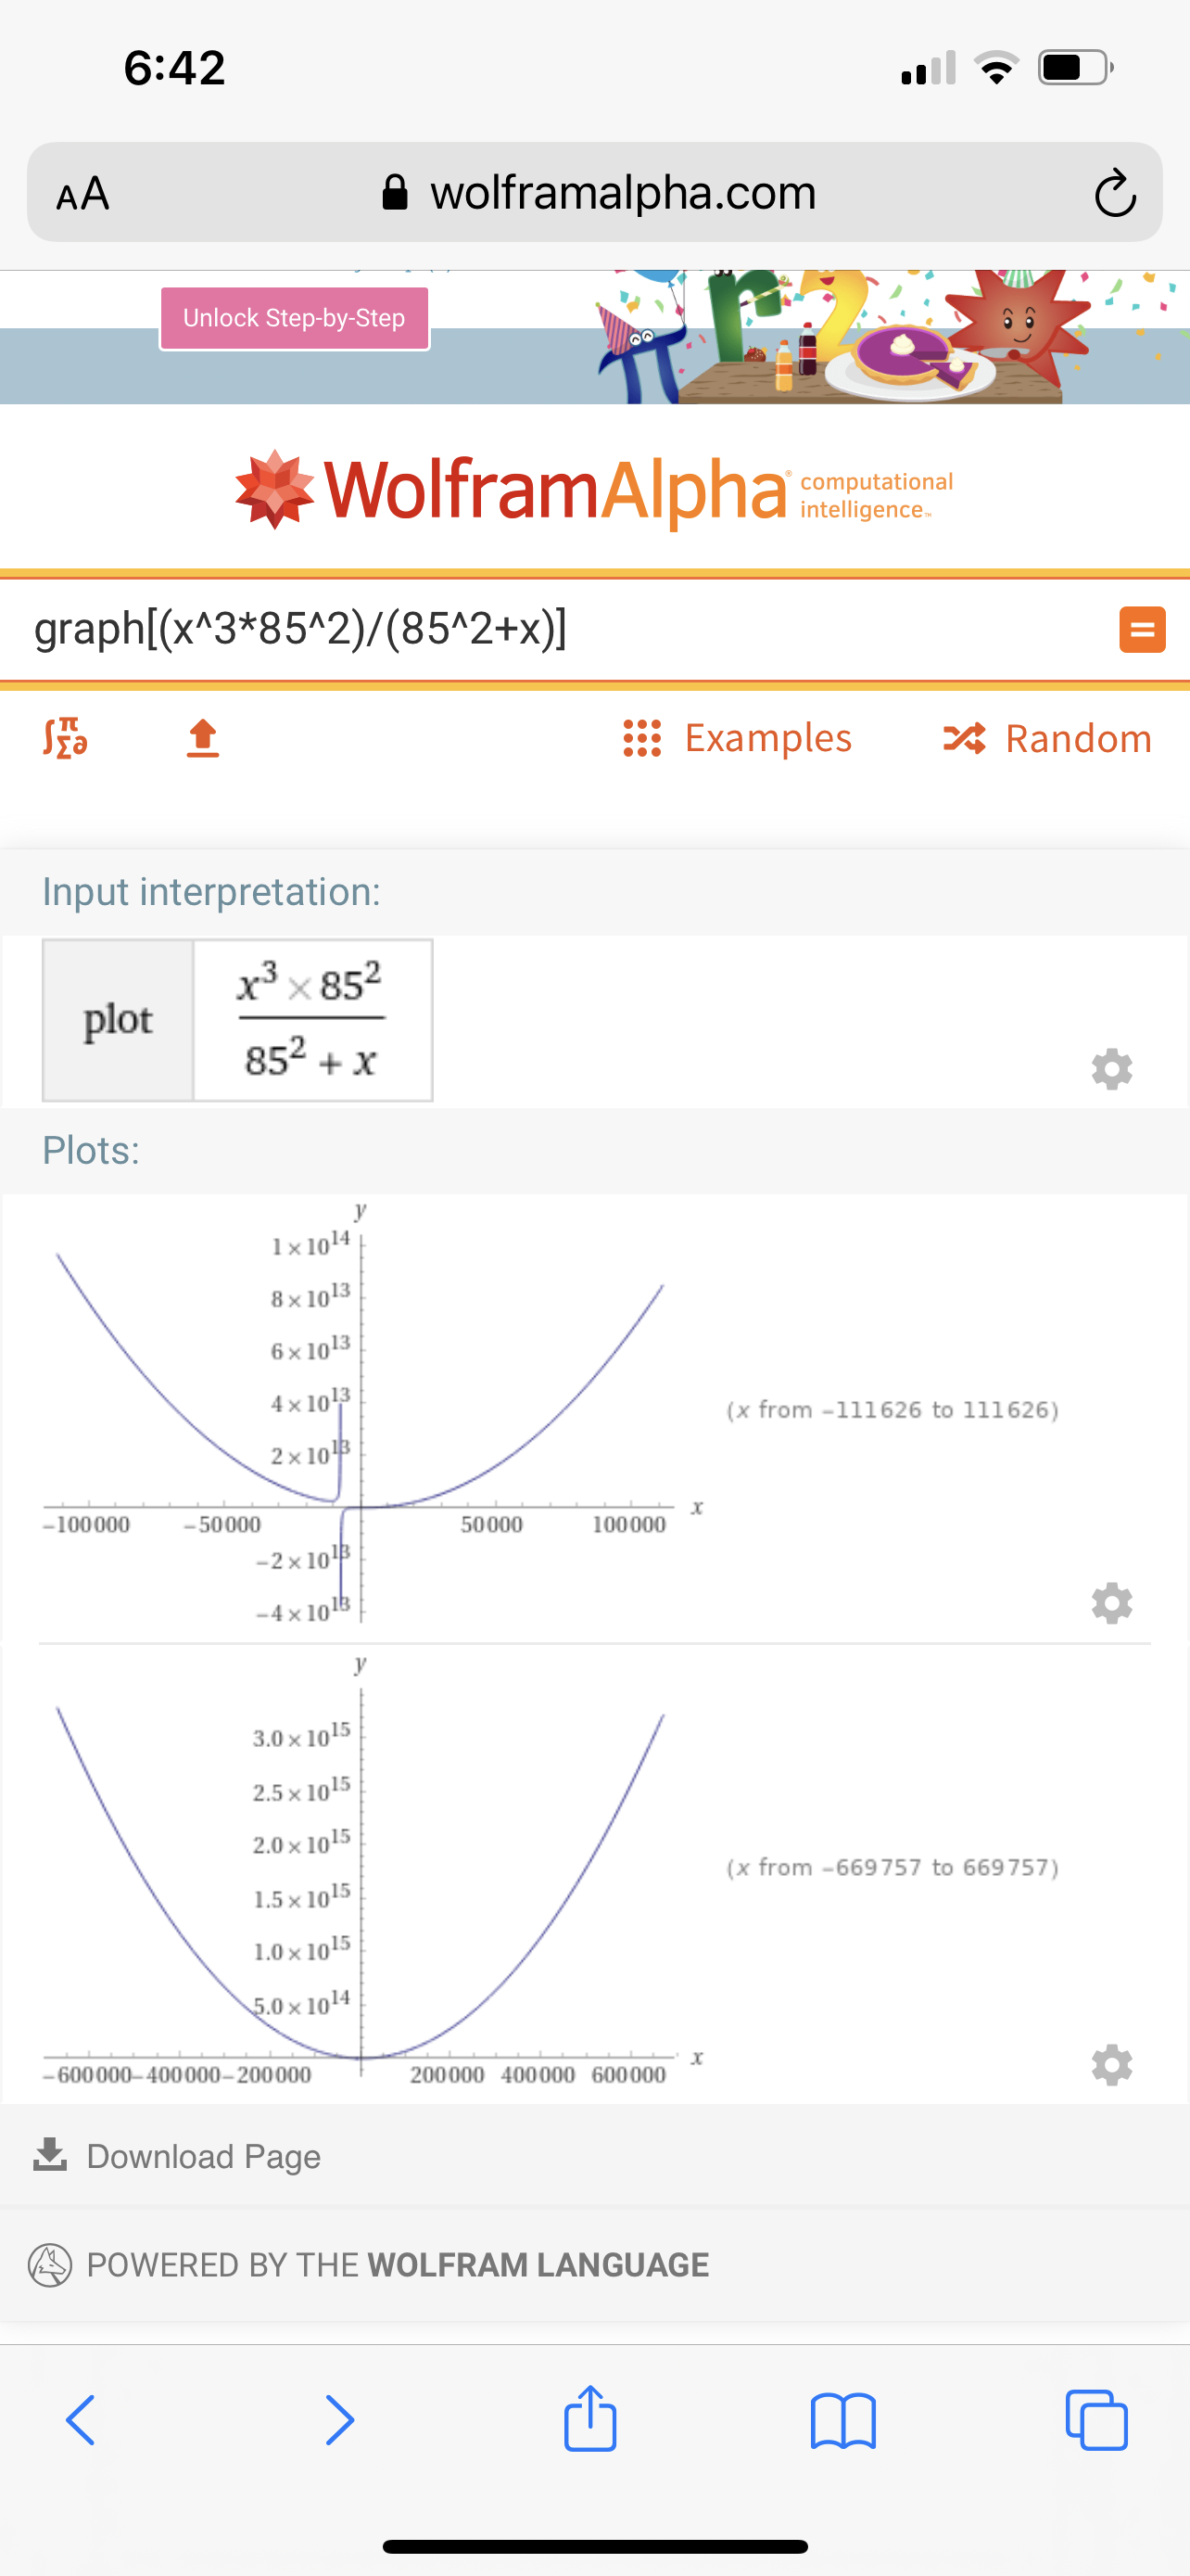The image size is (1190, 2576).
Task: Open the AA reader text options
Action: [82, 193]
